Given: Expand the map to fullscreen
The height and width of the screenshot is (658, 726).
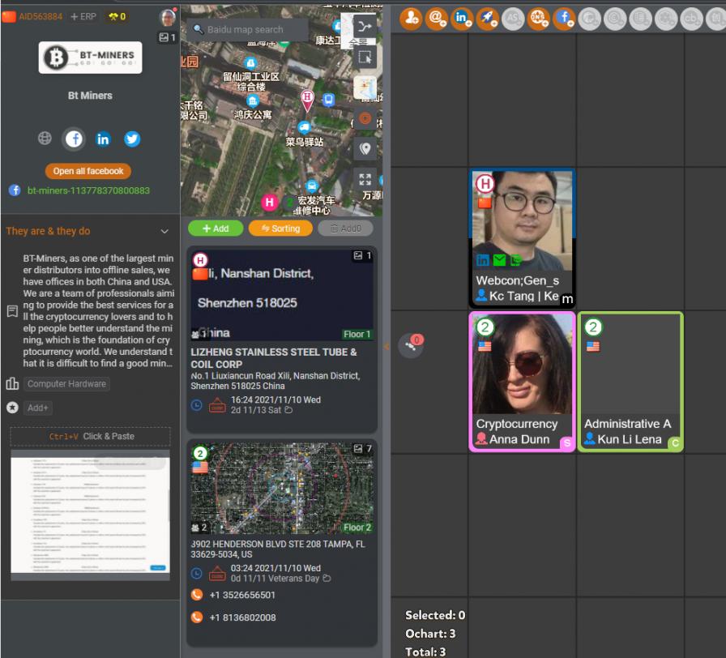Looking at the screenshot, I should click(x=365, y=180).
